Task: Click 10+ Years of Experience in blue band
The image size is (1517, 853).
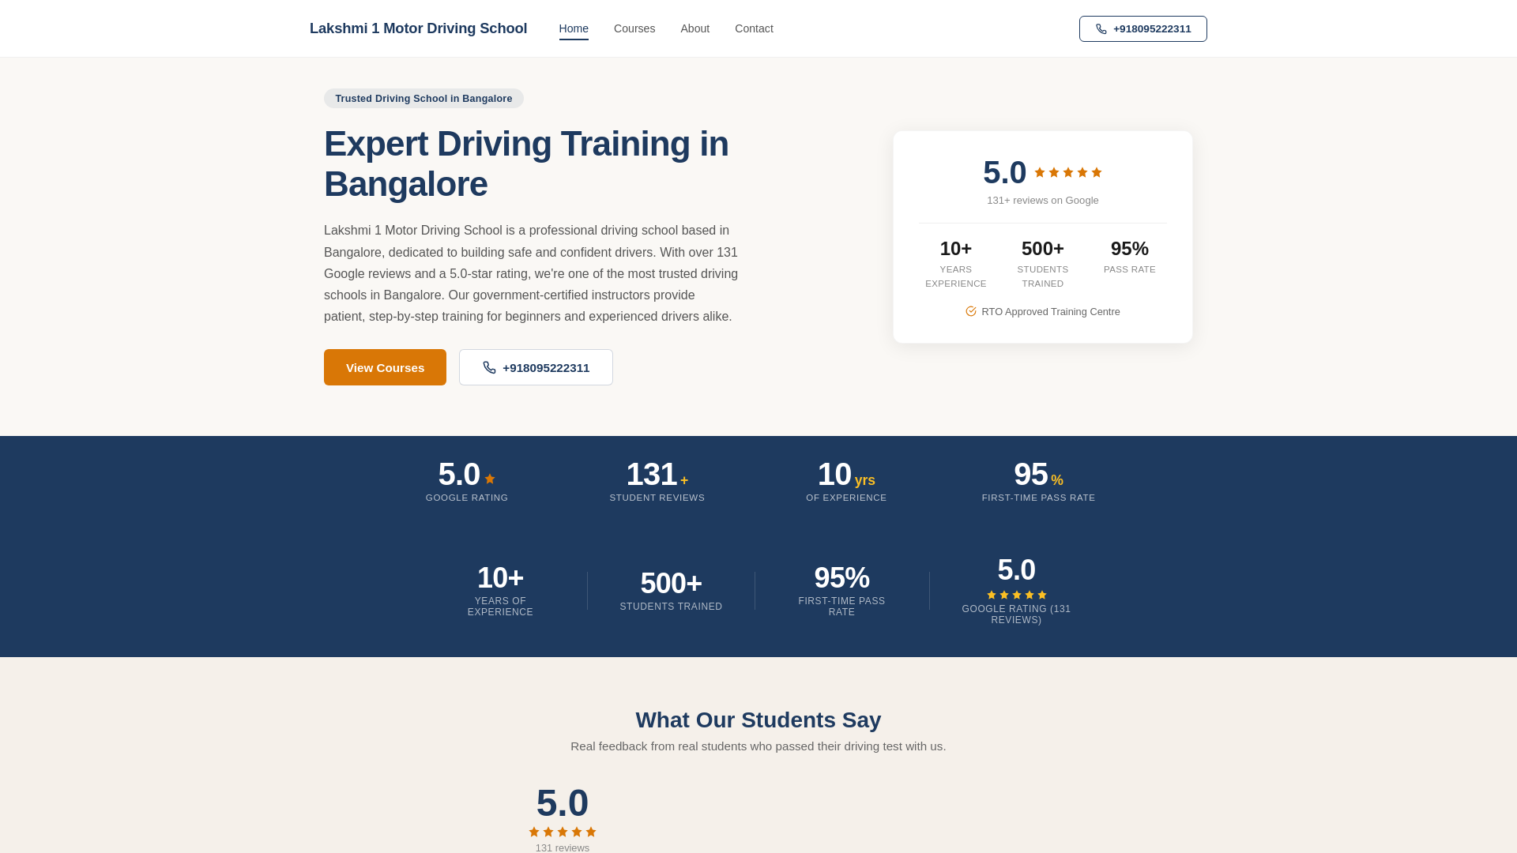Action: [500, 590]
